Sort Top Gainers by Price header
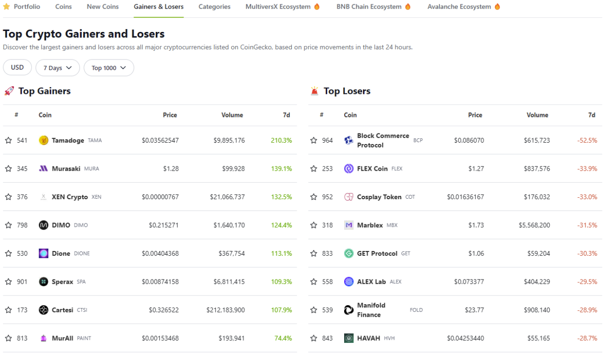The image size is (606, 353). point(170,115)
